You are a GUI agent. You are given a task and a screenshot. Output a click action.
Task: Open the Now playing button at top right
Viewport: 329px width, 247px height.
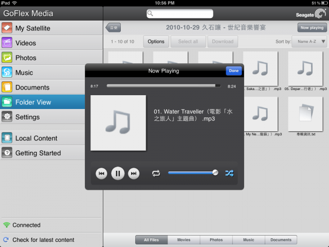coord(312,27)
